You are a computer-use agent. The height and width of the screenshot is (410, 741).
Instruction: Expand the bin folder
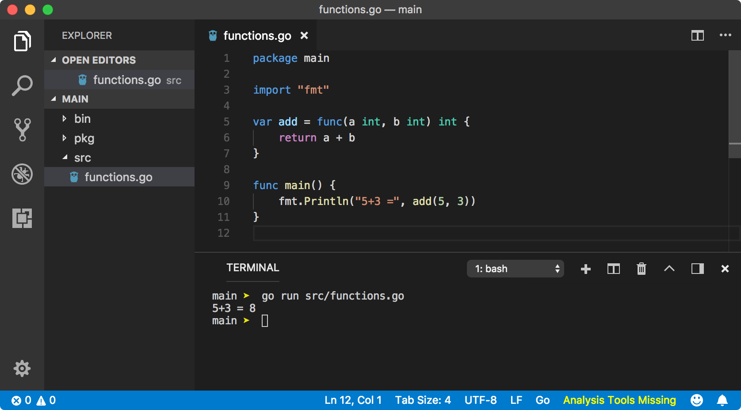82,118
